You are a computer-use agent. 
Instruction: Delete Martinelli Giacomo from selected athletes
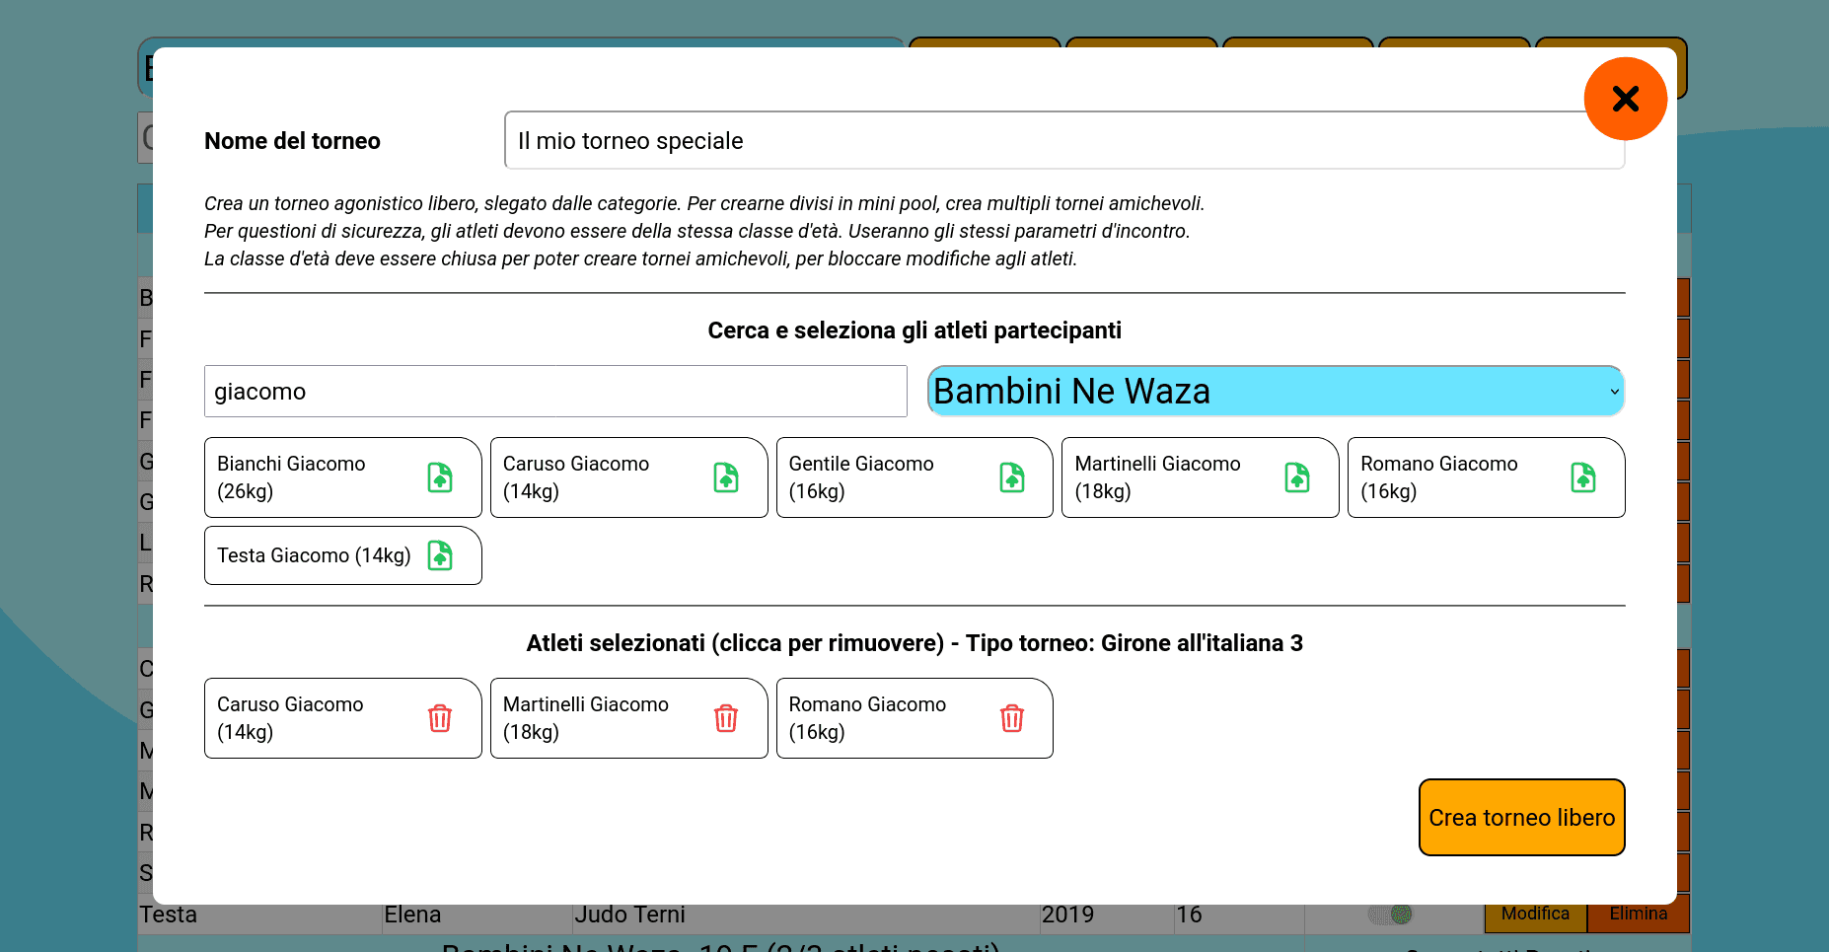pos(726,718)
